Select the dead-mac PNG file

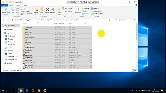pyautogui.click(x=57, y=60)
